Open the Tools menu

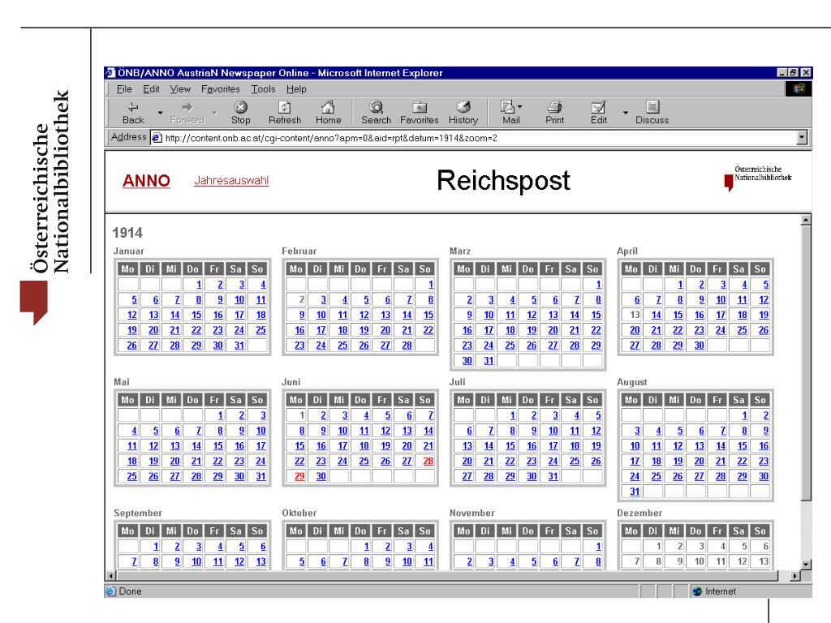263,89
